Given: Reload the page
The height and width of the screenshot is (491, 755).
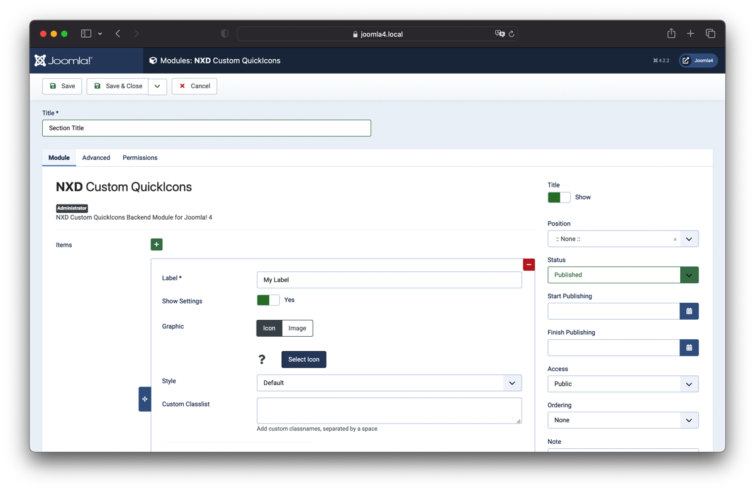Looking at the screenshot, I should [x=512, y=34].
